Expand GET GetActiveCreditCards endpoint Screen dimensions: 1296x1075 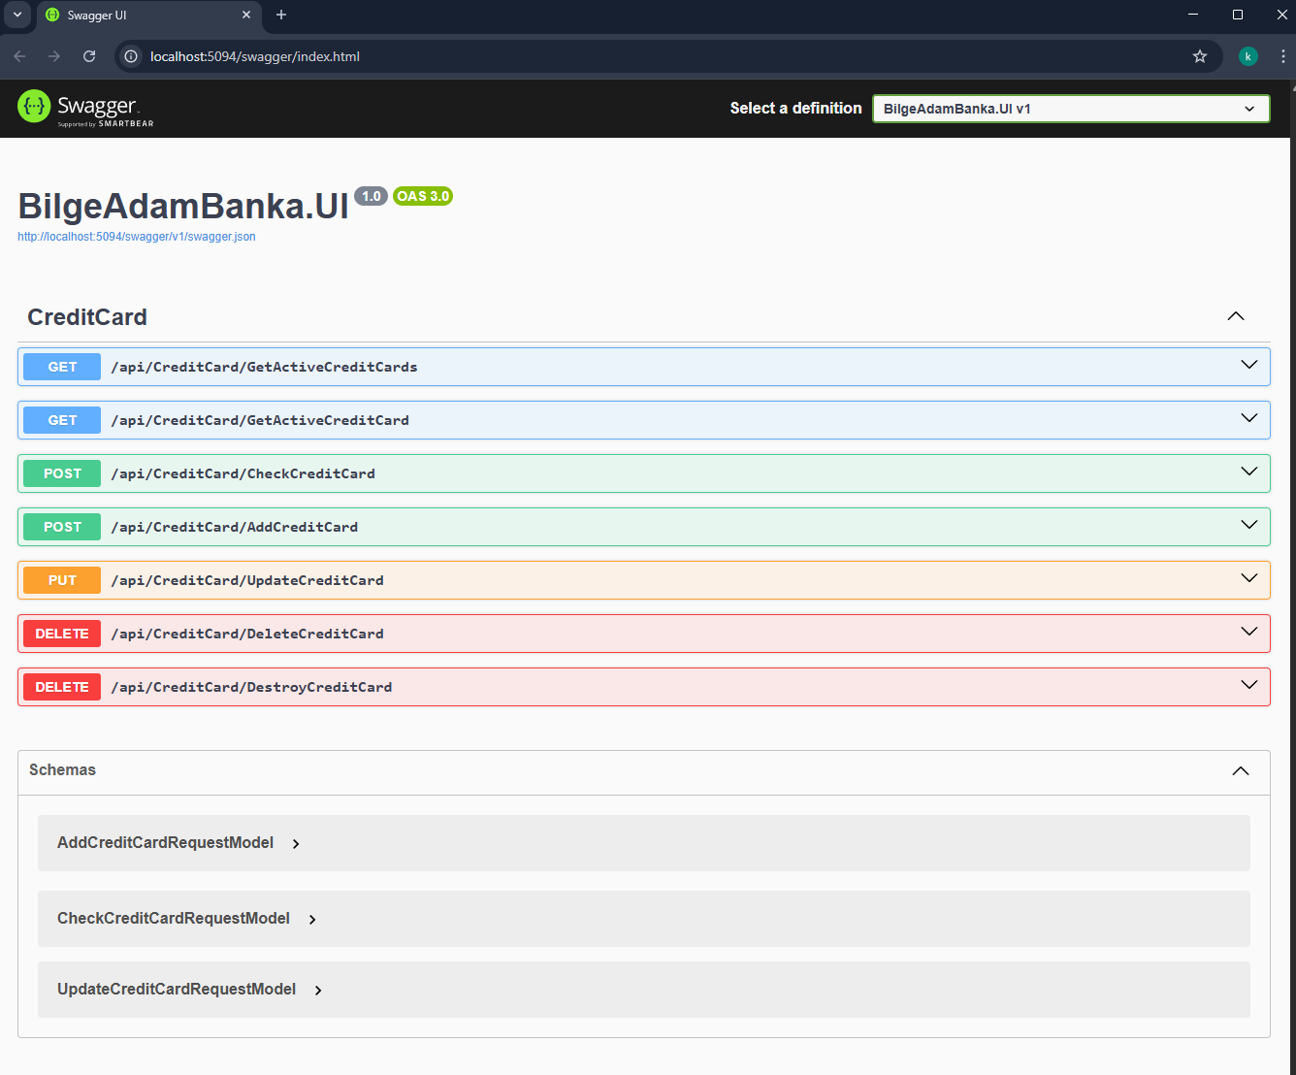pos(262,367)
